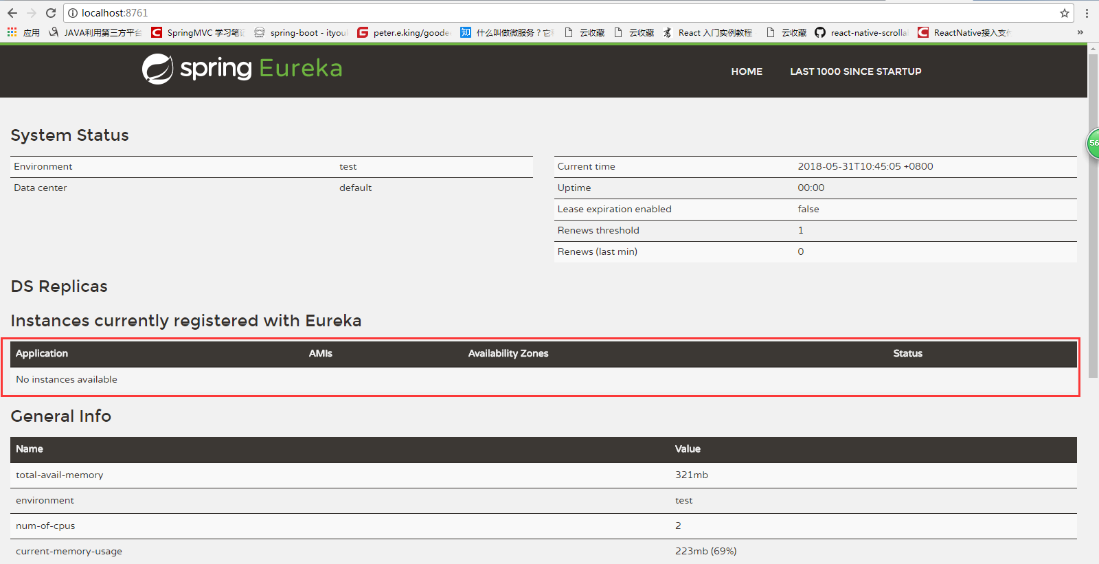Click the site info icon in address bar
The height and width of the screenshot is (564, 1099).
73,13
